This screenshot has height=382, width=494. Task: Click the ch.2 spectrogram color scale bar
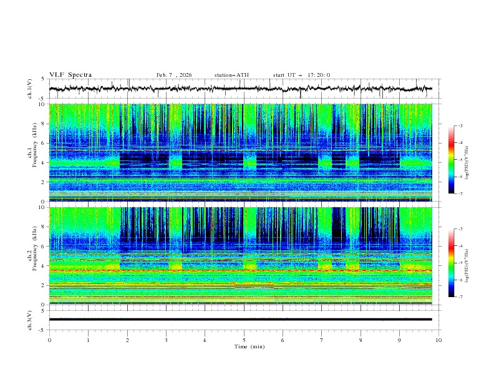point(451,263)
